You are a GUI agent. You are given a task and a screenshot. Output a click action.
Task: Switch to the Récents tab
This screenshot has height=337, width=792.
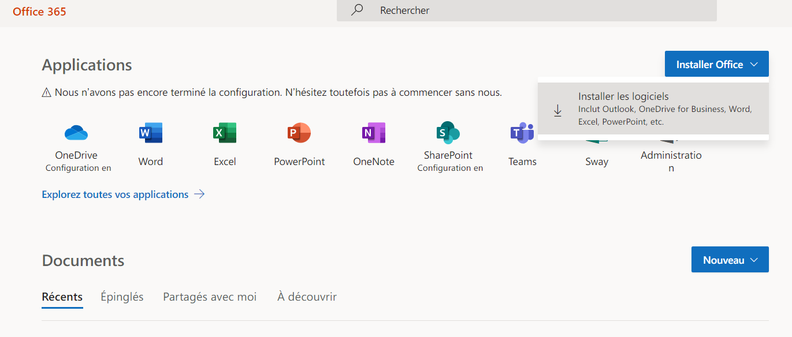pyautogui.click(x=62, y=297)
